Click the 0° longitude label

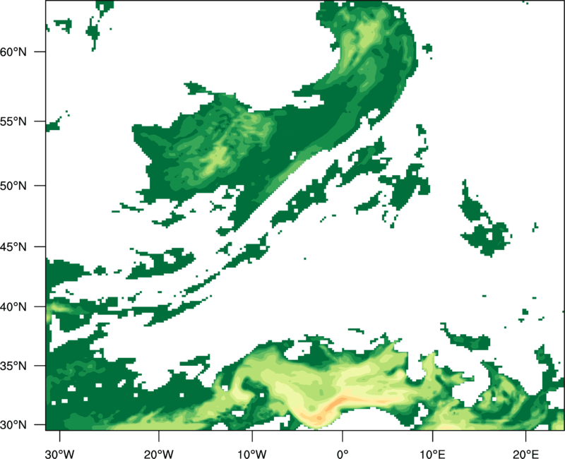point(343,454)
